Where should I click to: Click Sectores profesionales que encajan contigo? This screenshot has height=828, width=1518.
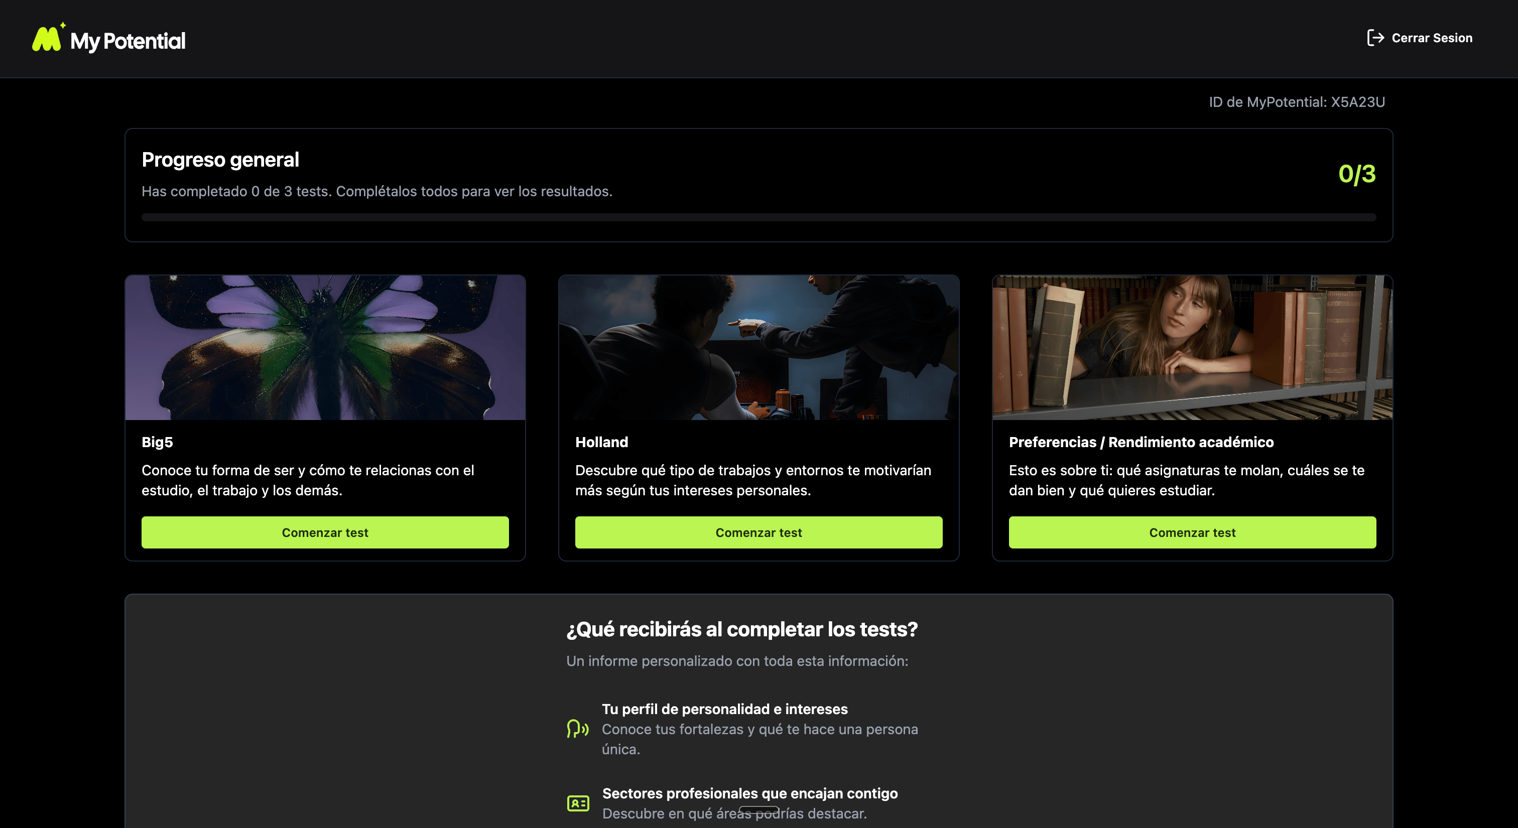tap(749, 793)
